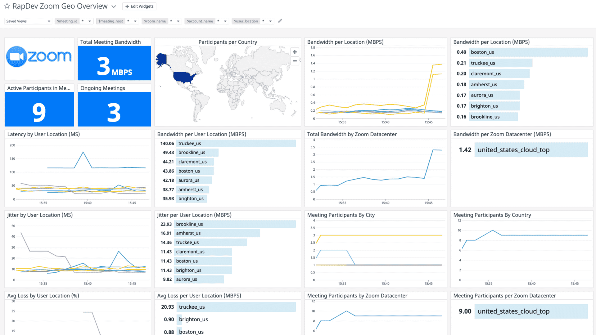
Task: Select amherst_us row with value 0.18
Action: pos(490,84)
